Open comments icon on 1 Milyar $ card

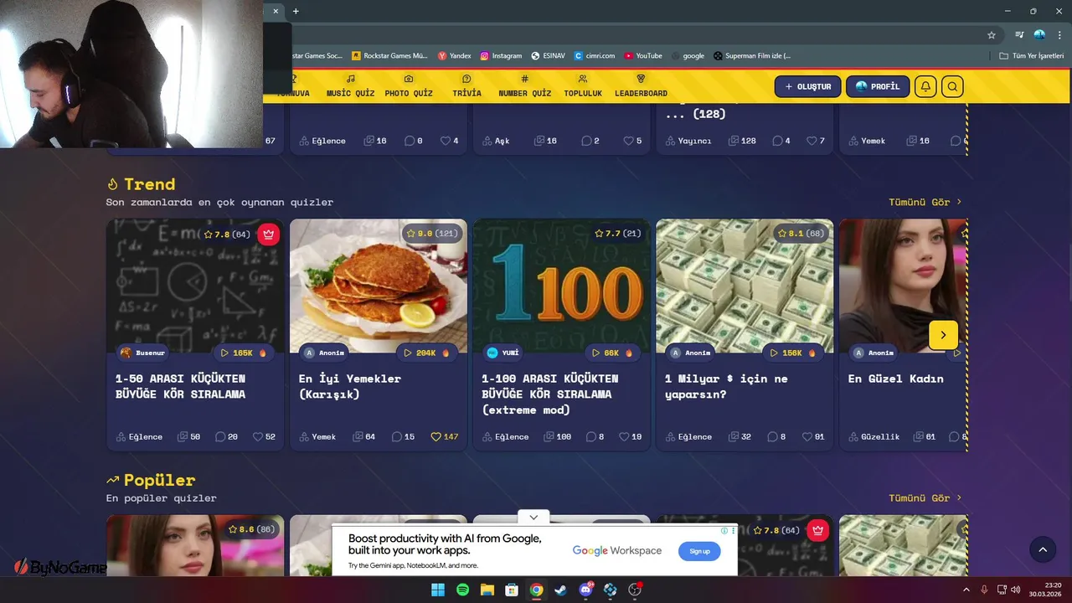coord(777,436)
